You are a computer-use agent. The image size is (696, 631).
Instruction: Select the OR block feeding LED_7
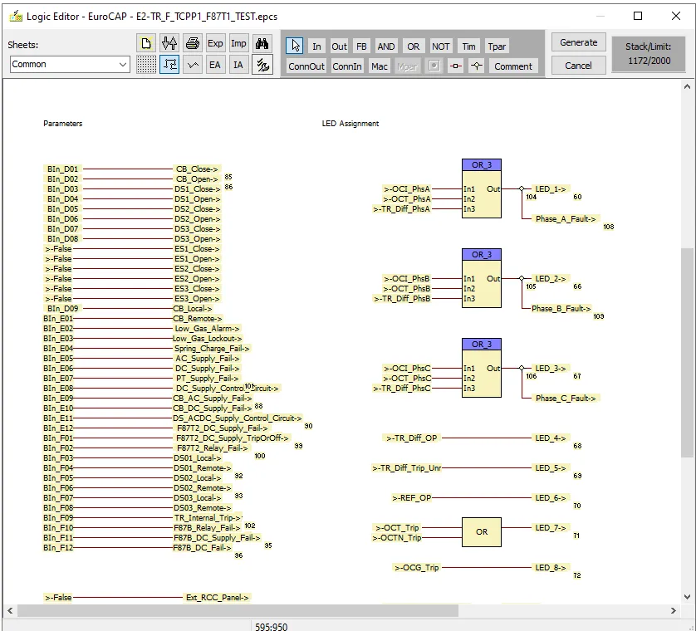tap(482, 532)
